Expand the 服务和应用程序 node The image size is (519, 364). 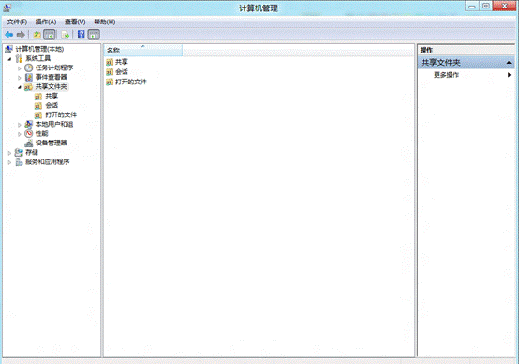pos(9,162)
